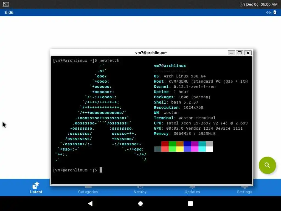Click the terminal prompt cursor line
Viewport: 281px width, 211px height.
(77, 170)
